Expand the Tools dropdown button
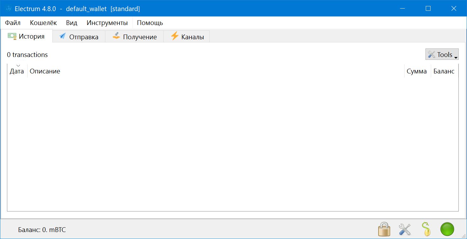Screen dimensions: 467x239 tap(442, 54)
